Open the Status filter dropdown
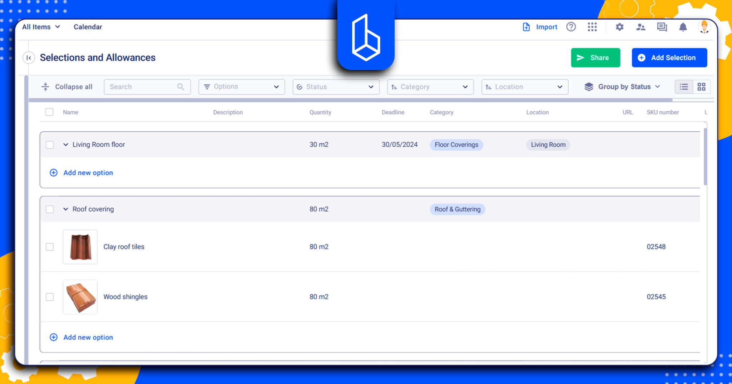 click(336, 87)
